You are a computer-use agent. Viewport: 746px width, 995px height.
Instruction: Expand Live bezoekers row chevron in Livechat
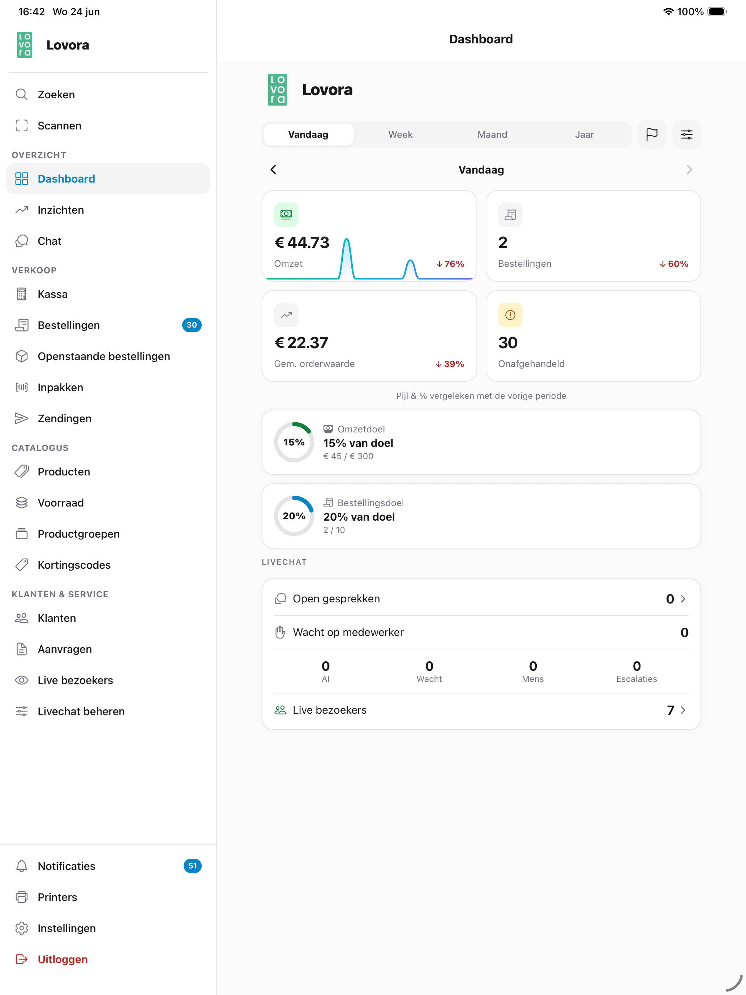click(x=683, y=710)
